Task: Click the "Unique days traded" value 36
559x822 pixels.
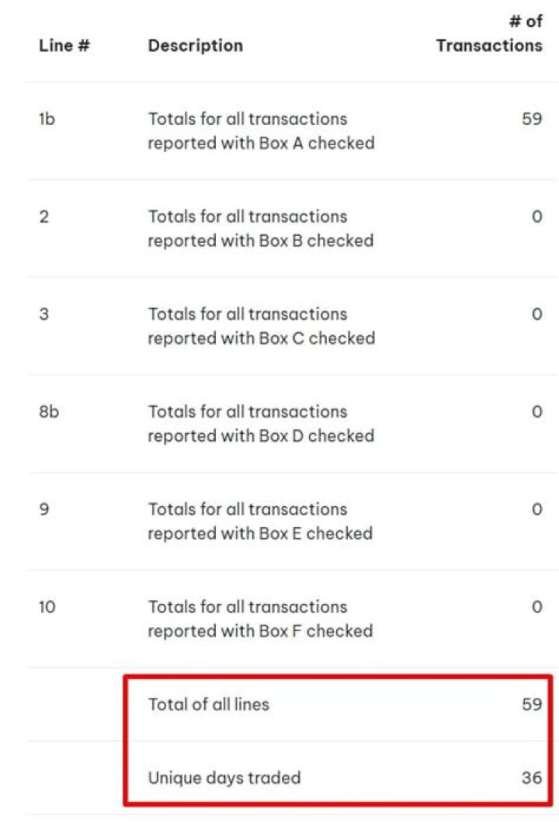Action: pos(532,777)
